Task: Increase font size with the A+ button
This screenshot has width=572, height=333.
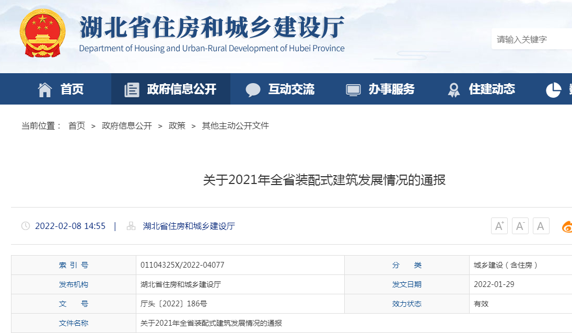Action: pyautogui.click(x=499, y=225)
